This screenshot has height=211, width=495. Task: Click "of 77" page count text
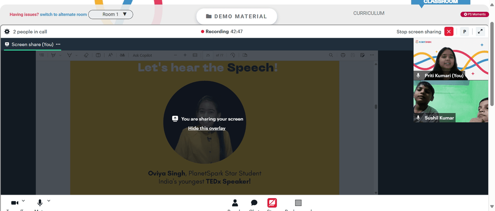click(x=219, y=55)
